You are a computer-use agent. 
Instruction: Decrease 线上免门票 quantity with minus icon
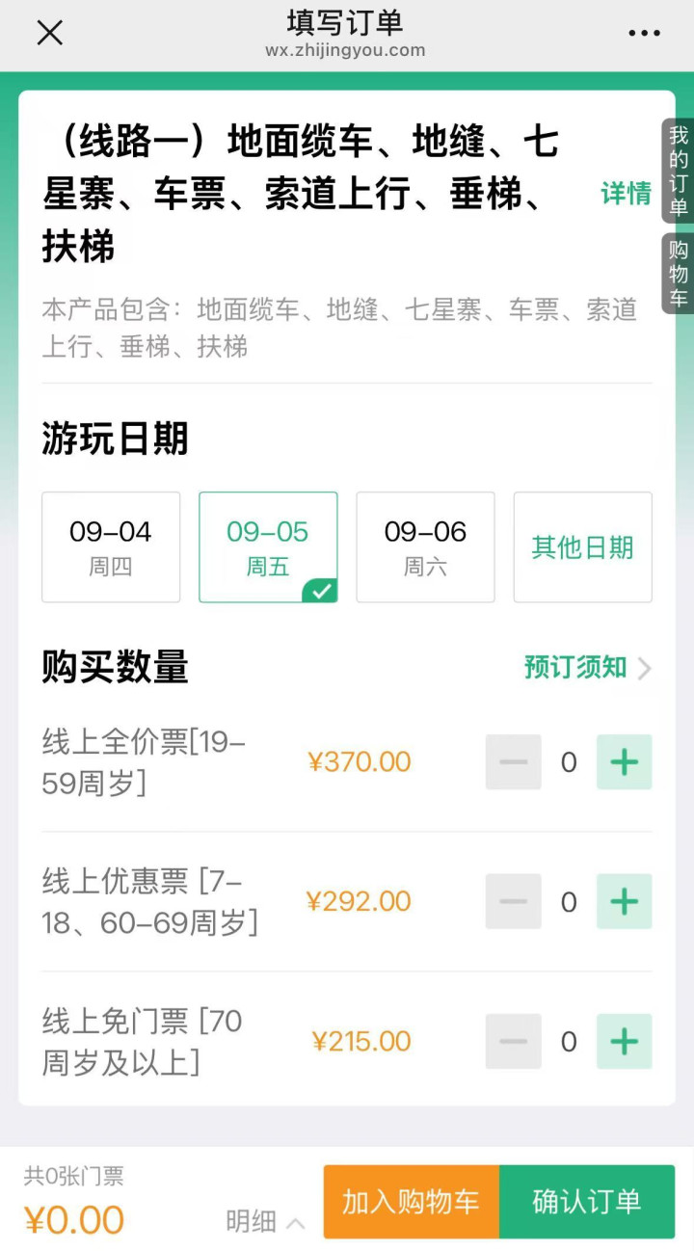(514, 1042)
